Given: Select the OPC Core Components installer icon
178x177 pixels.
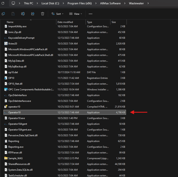Looking at the screenshot, I should pyautogui.click(x=6, y=90).
